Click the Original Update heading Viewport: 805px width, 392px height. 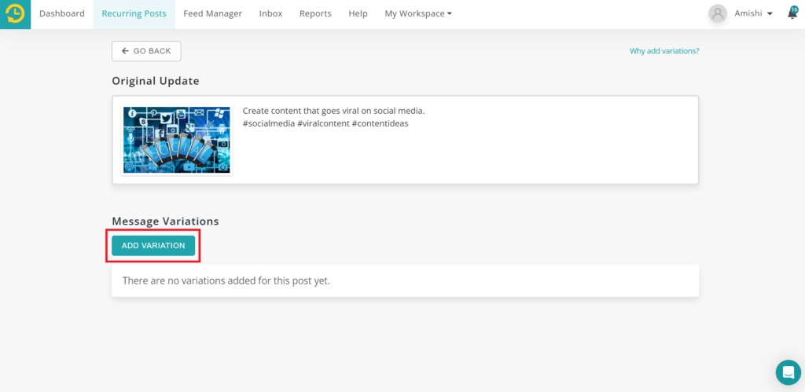coord(156,81)
